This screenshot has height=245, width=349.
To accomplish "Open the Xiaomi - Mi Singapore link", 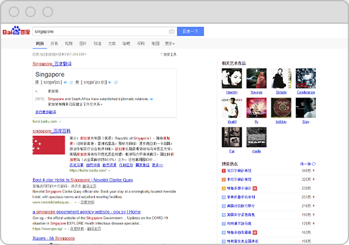I will pos(54,238).
